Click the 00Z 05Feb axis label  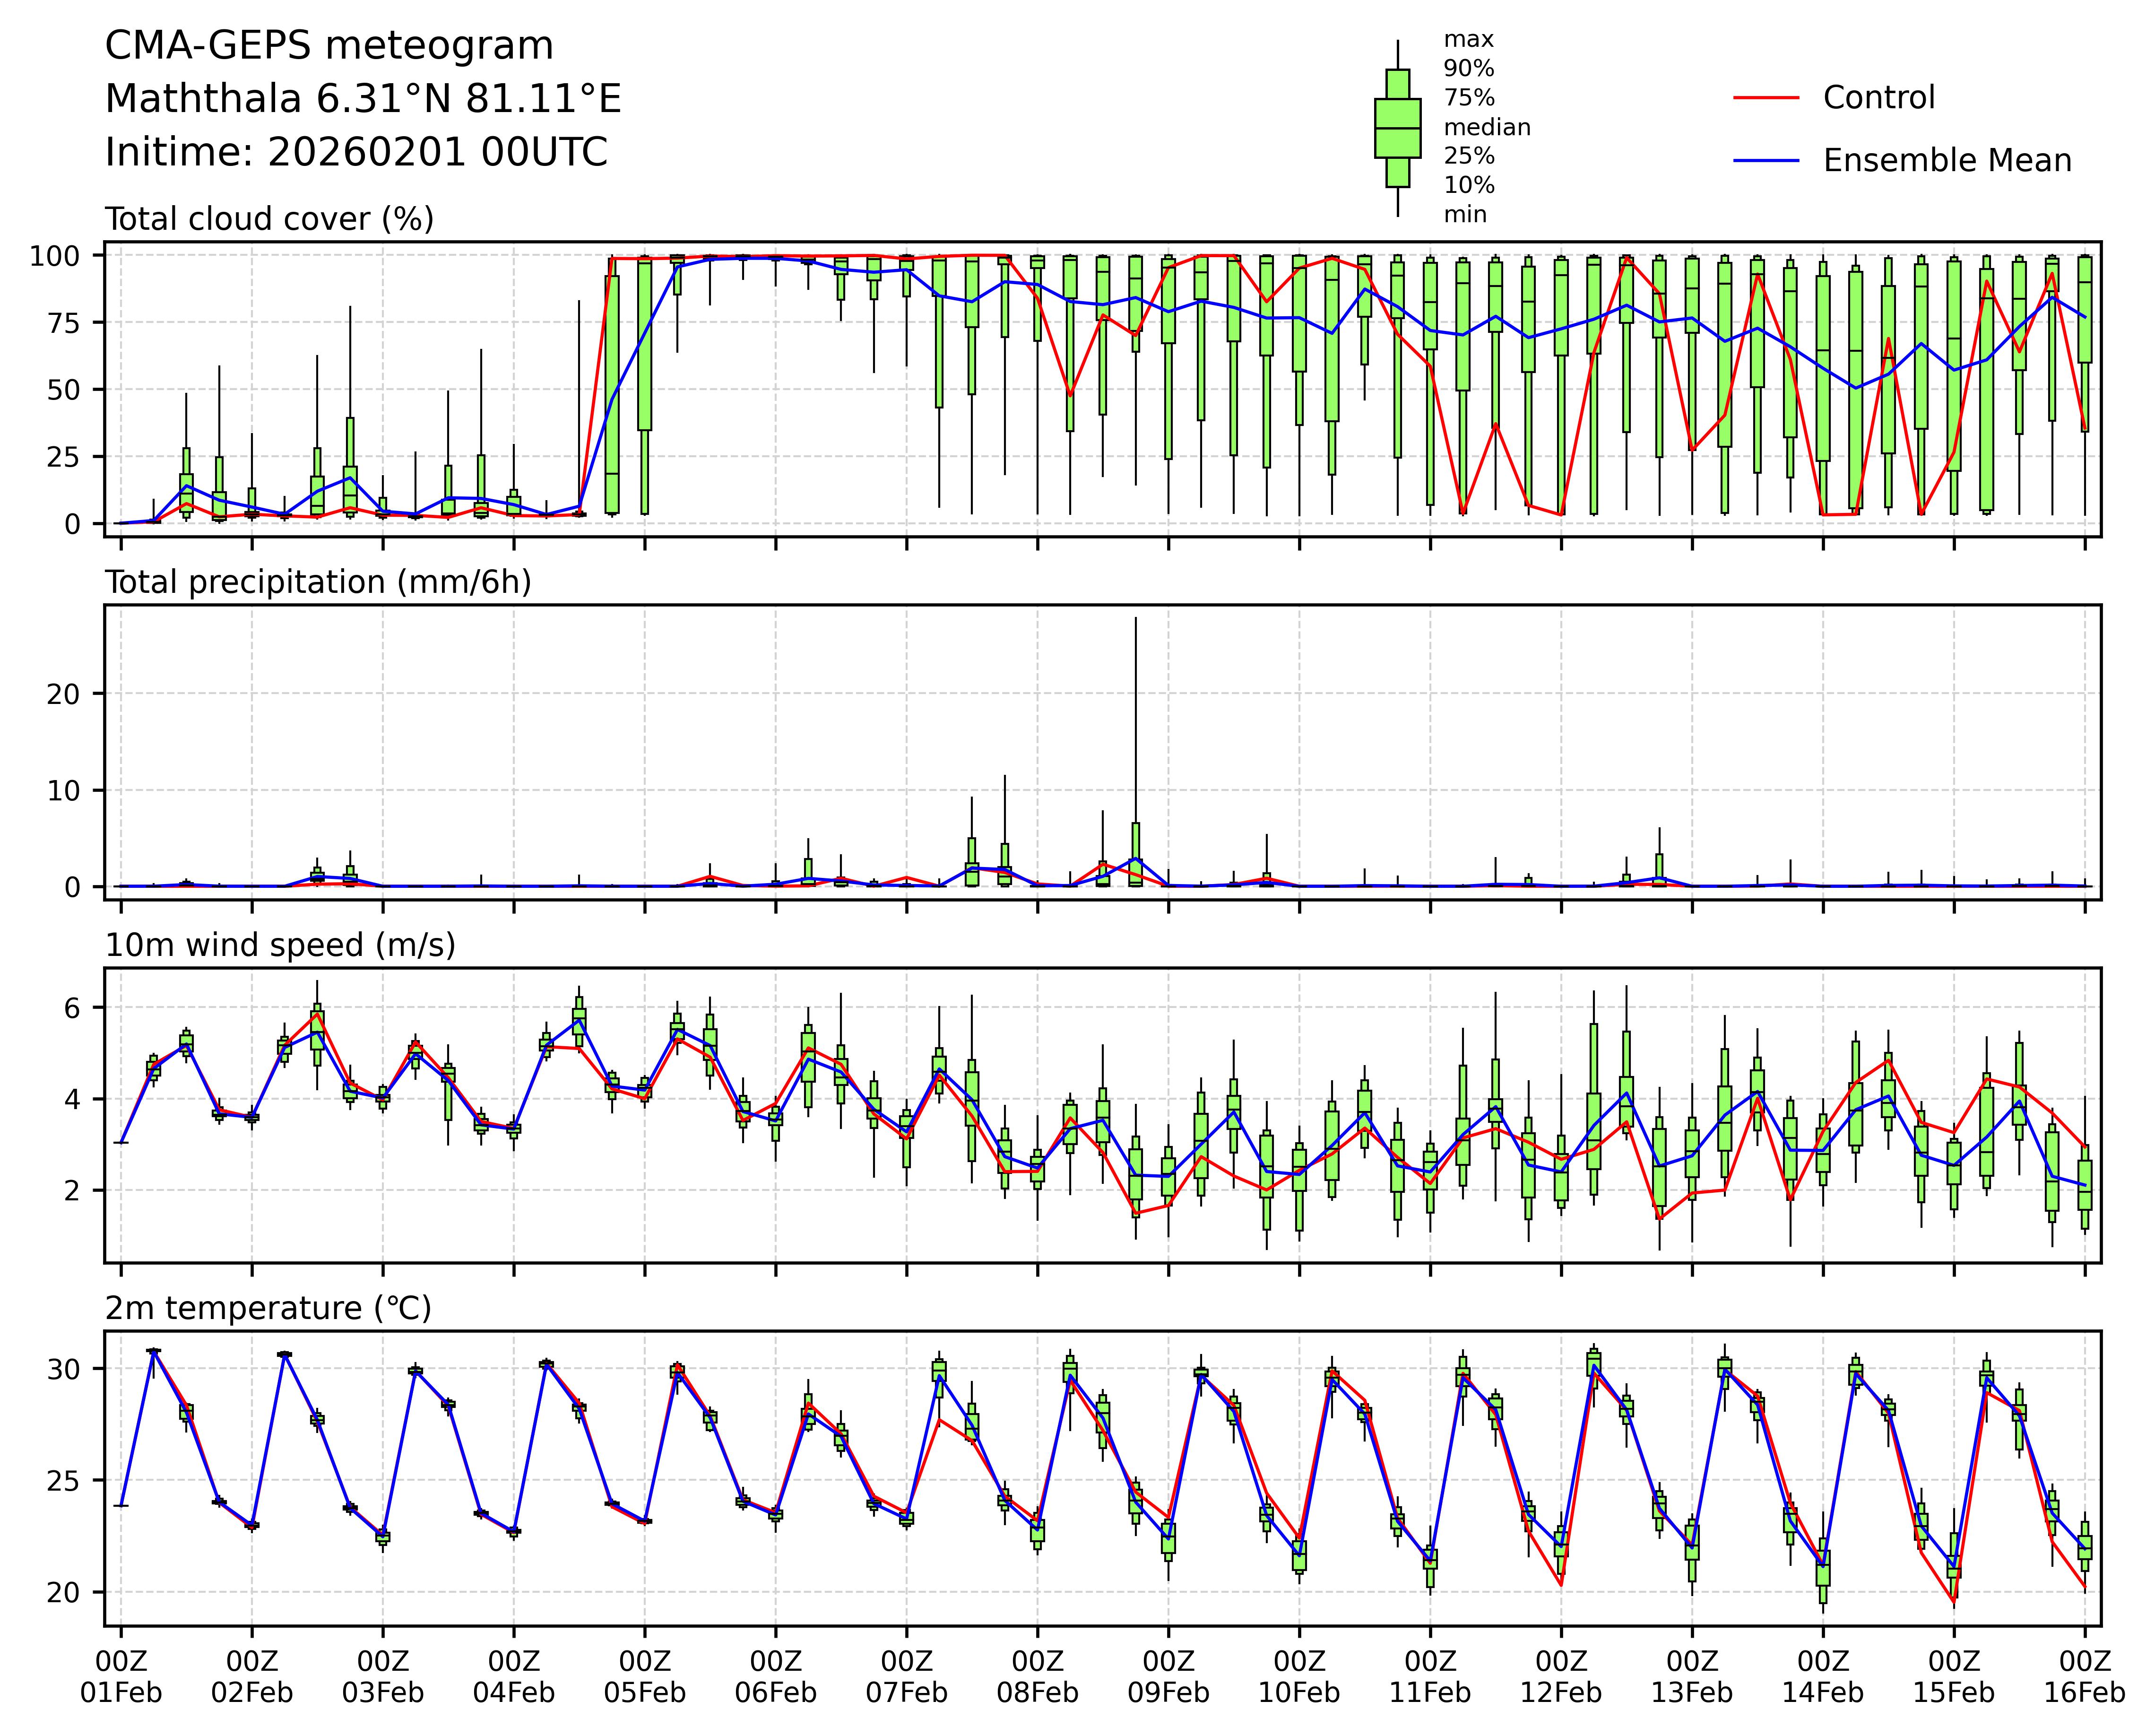645,1677
